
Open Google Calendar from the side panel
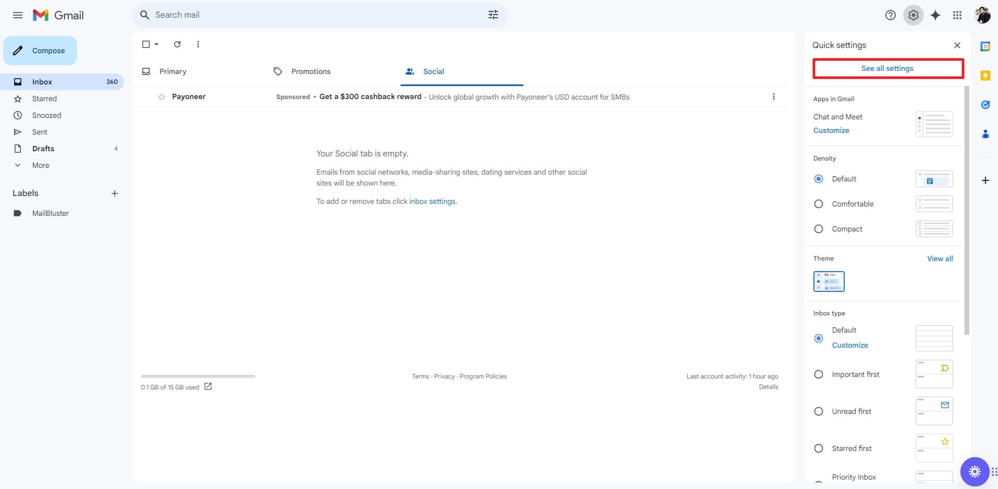(x=985, y=46)
